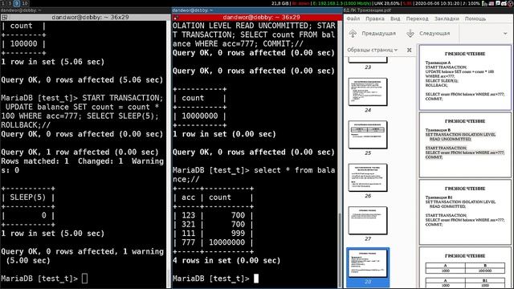The image size is (514, 289).
Task: Click '100000' value in left terminal
Action: click(x=23, y=43)
